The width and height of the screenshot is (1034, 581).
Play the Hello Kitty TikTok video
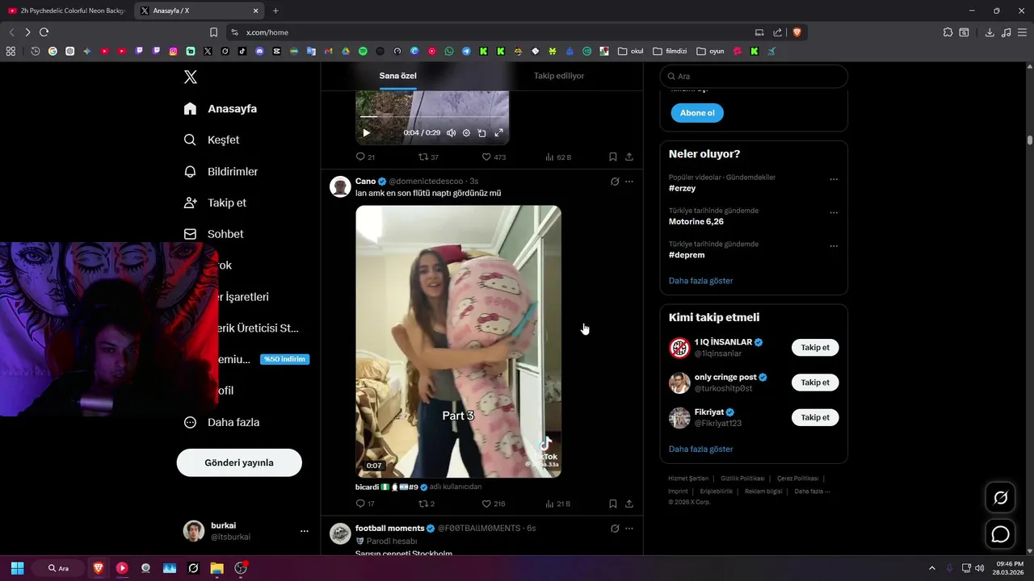tap(458, 341)
